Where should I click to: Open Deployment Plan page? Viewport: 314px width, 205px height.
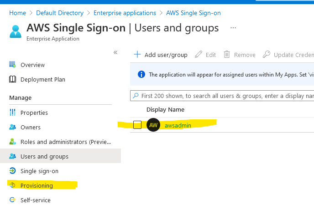coord(43,80)
